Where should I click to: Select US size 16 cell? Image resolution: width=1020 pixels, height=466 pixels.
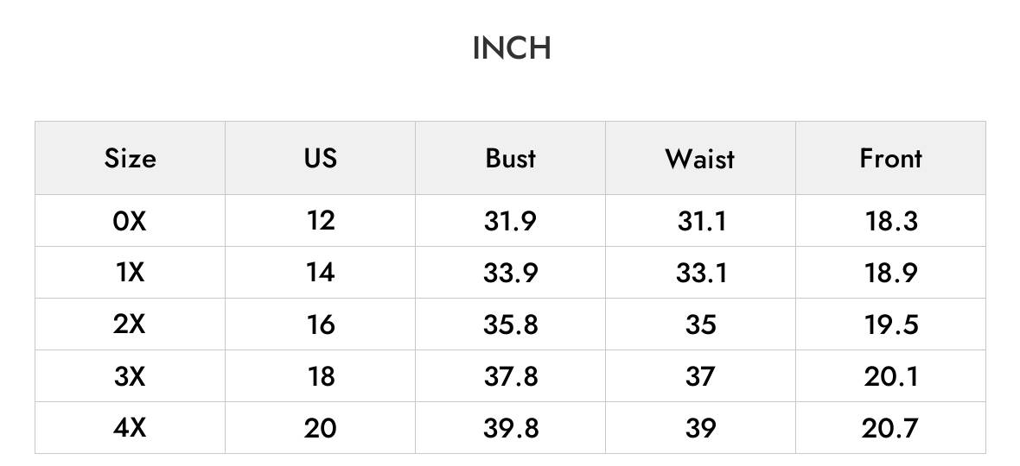320,324
